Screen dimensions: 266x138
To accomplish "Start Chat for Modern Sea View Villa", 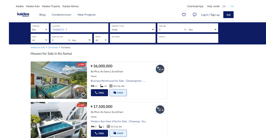I will pyautogui.click(x=118, y=133).
